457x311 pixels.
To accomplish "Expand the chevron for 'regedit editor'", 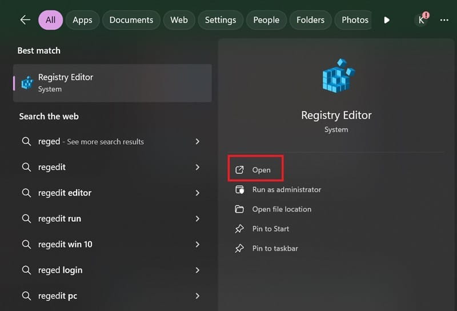I will 198,193.
